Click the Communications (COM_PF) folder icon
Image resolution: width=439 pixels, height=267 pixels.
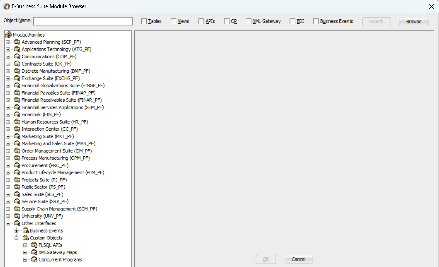[x=17, y=57]
